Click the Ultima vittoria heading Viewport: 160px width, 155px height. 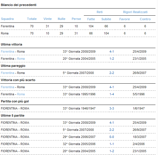[x=12, y=45]
